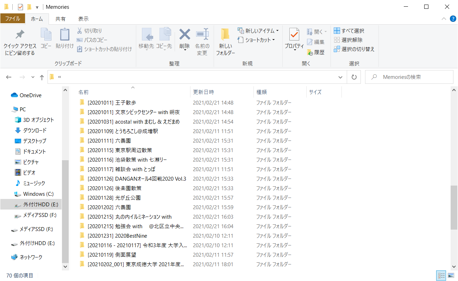Click Invert Selection (選択の切り替え)
The height and width of the screenshot is (281, 458).
[x=354, y=49]
